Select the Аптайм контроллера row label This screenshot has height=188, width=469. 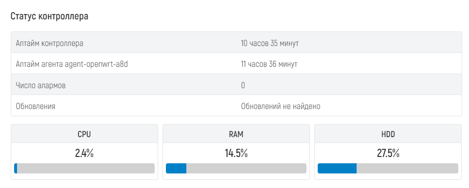point(49,44)
